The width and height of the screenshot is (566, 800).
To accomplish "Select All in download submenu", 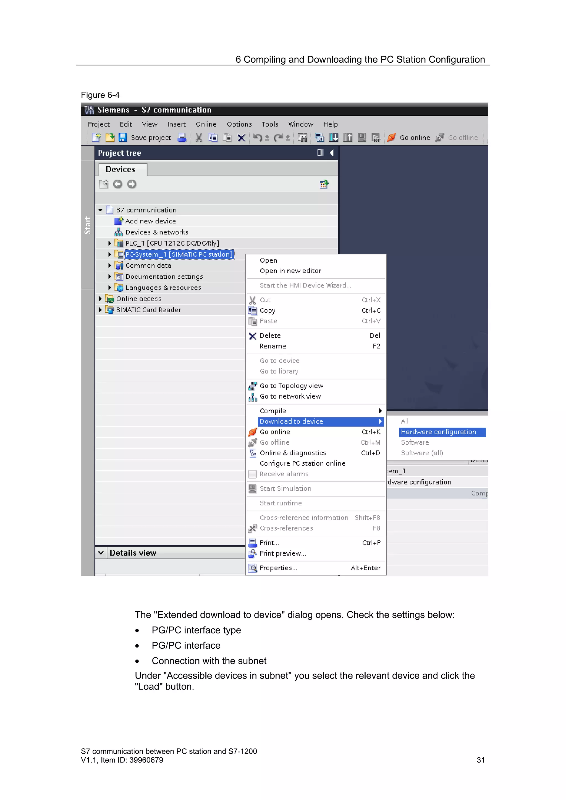I will pyautogui.click(x=405, y=421).
